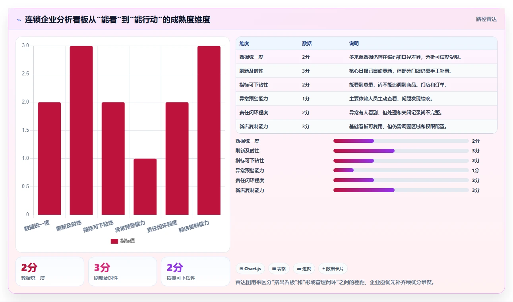This screenshot has width=513, height=302.
Task: Click 指标可下钻性 in the table's first column
Action: (254, 85)
